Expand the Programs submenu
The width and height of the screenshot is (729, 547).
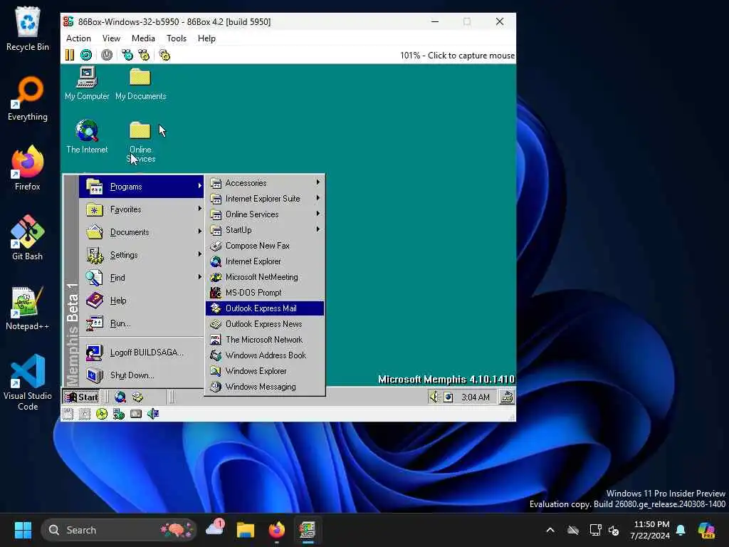coord(142,187)
